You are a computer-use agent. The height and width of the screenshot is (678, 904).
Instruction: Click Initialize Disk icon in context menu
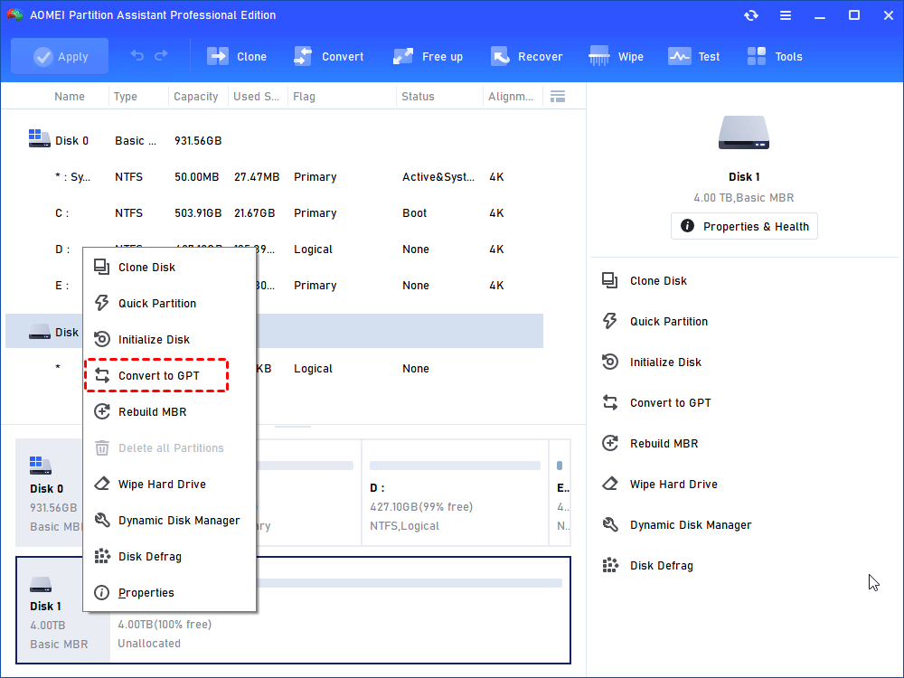pos(102,339)
